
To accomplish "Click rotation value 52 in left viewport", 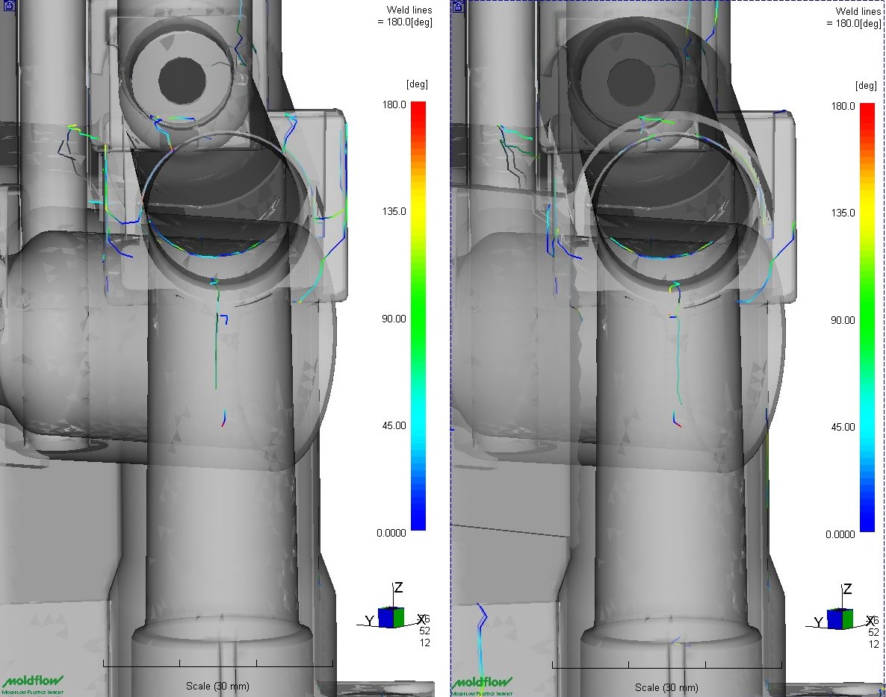I will click(x=424, y=631).
